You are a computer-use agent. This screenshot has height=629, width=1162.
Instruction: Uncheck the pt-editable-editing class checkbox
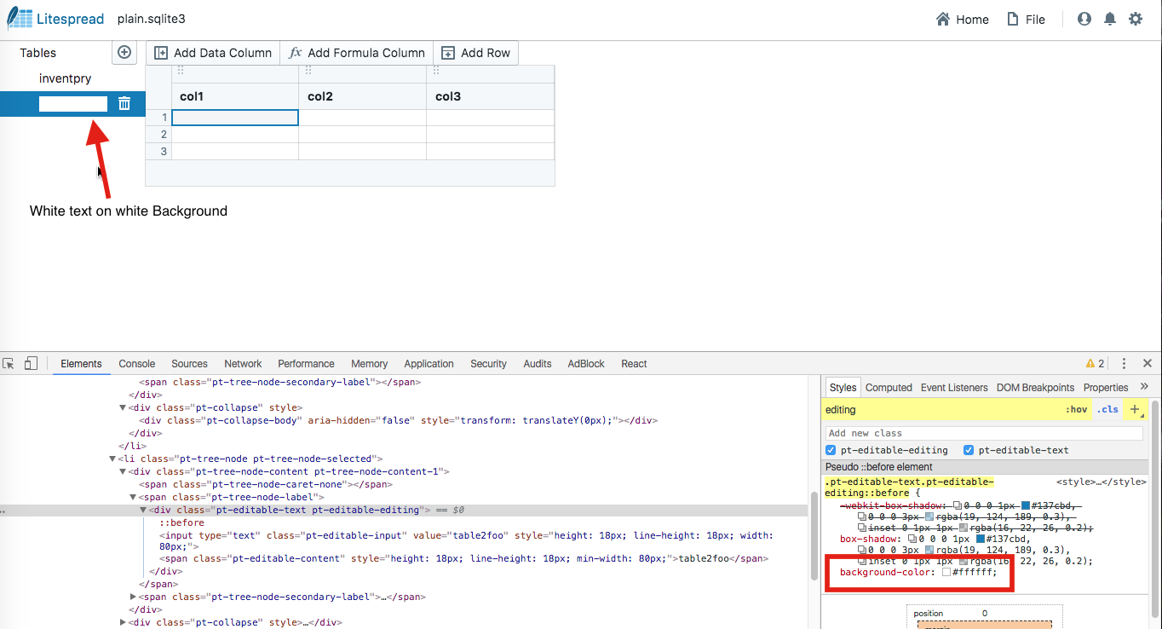(831, 450)
